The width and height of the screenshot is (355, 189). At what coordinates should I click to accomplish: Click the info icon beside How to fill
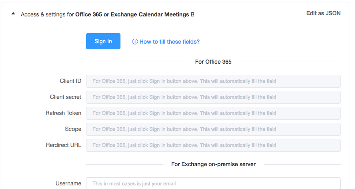click(135, 42)
